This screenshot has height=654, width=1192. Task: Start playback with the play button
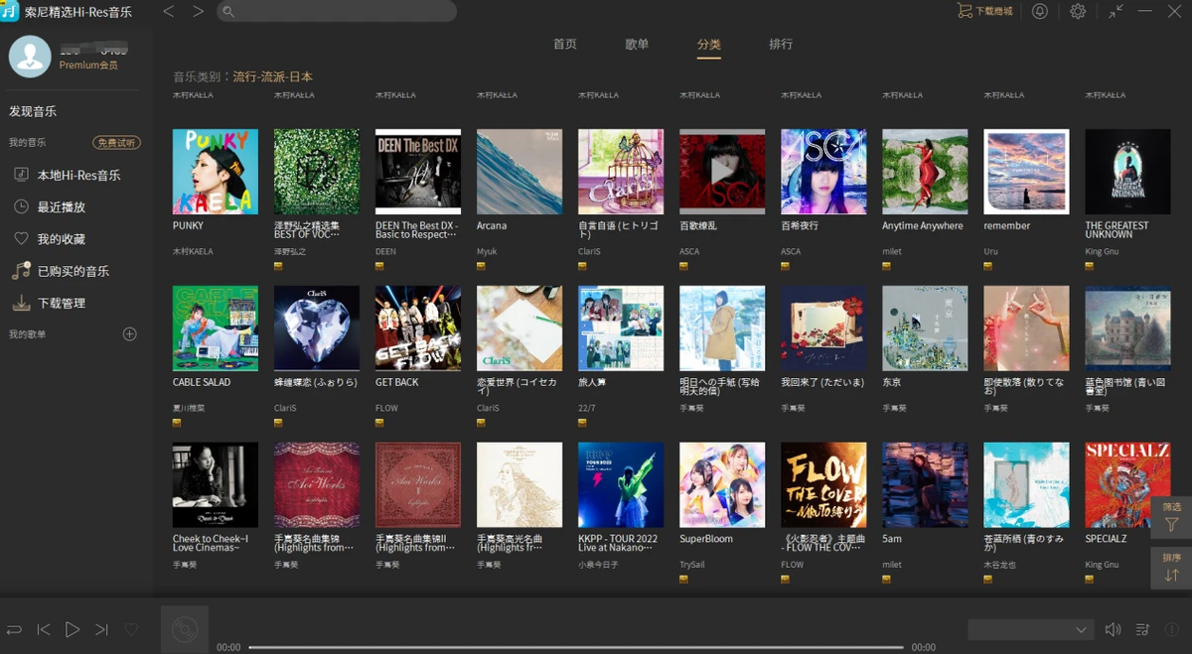pyautogui.click(x=73, y=629)
